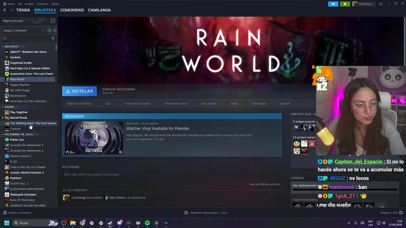Screen dimensions: 406x228
Task: Open Discord from the taskbar
Action: tap(120, 223)
